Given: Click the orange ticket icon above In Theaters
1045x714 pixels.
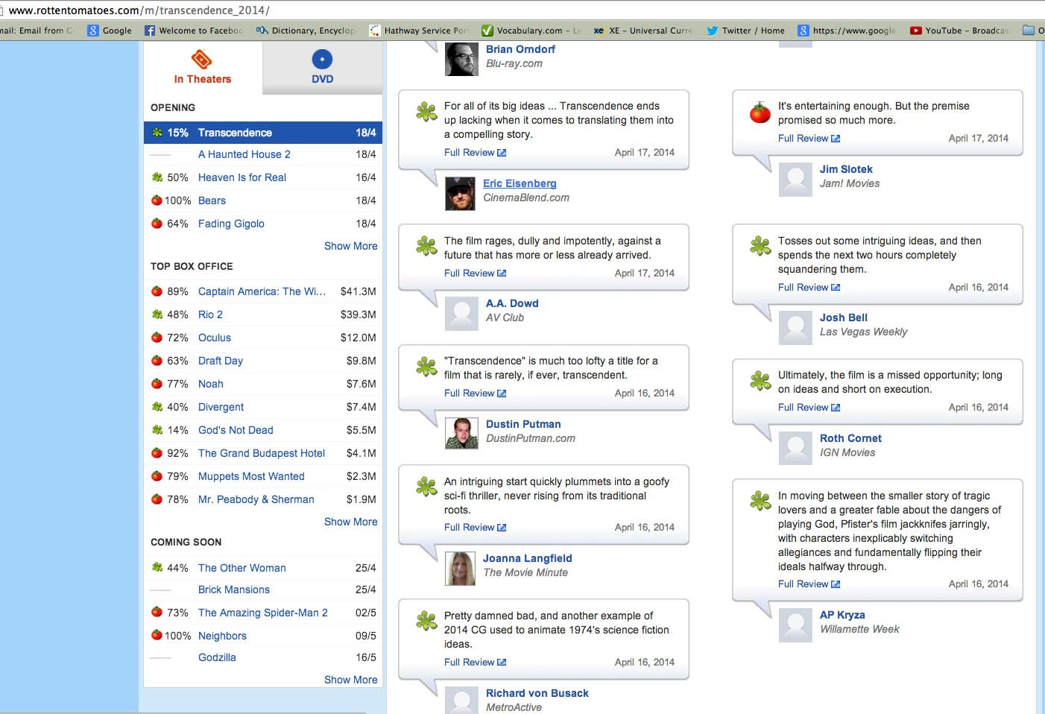Looking at the screenshot, I should pyautogui.click(x=202, y=59).
